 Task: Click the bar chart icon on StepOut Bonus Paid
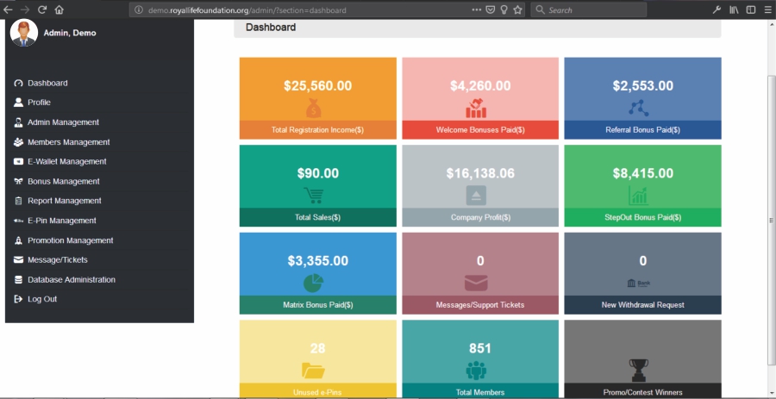click(x=638, y=195)
